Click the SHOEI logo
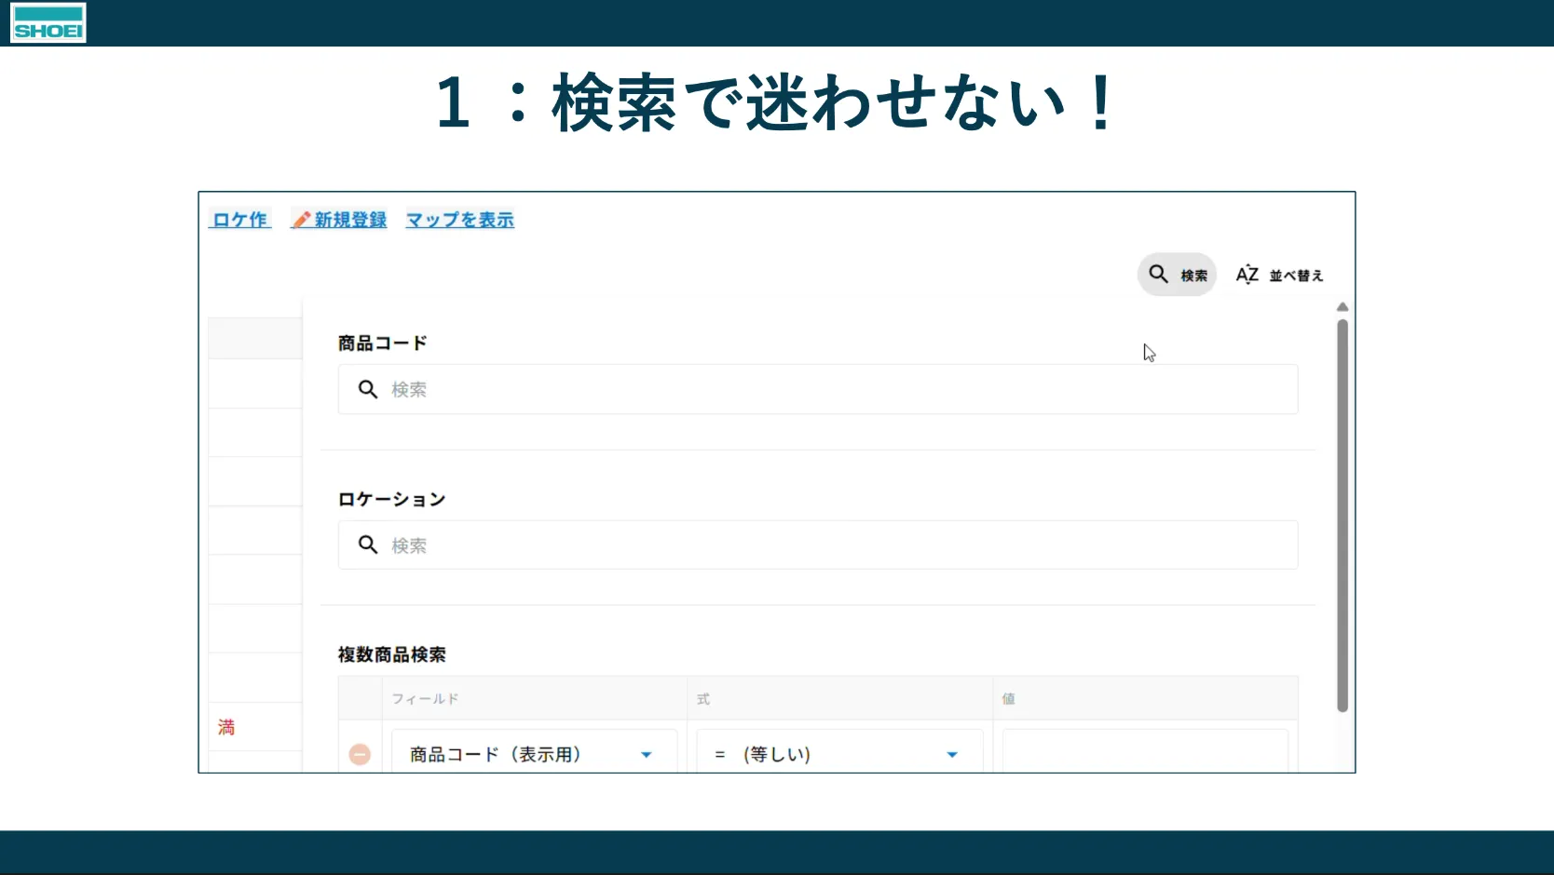 [x=48, y=22]
